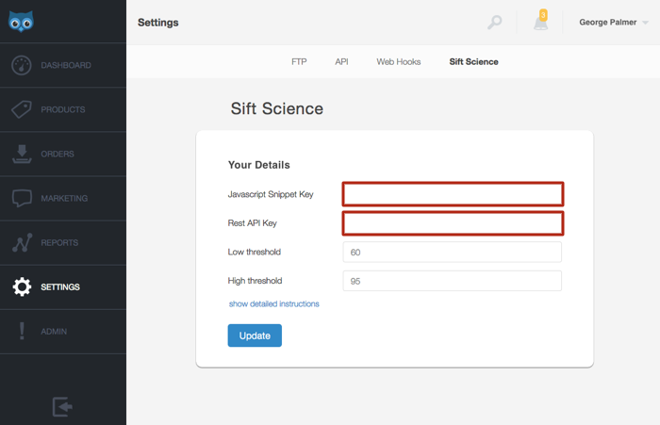Click the owl logo icon
Viewport: 660px width, 425px height.
(x=21, y=21)
